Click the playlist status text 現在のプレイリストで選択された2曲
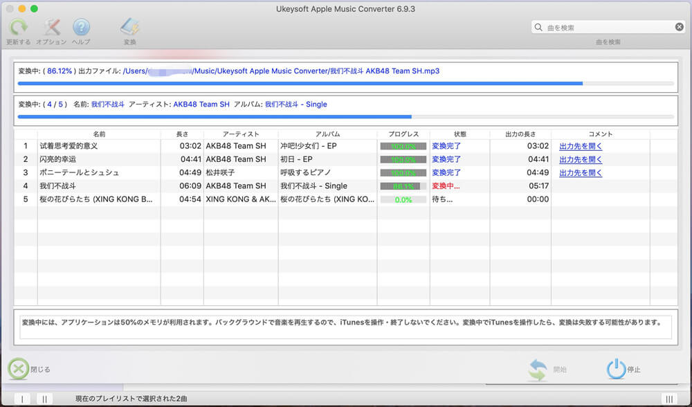The height and width of the screenshot is (407, 692). click(131, 399)
